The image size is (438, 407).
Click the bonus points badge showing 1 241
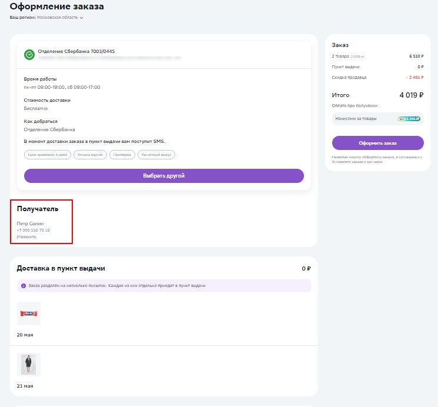(x=409, y=119)
